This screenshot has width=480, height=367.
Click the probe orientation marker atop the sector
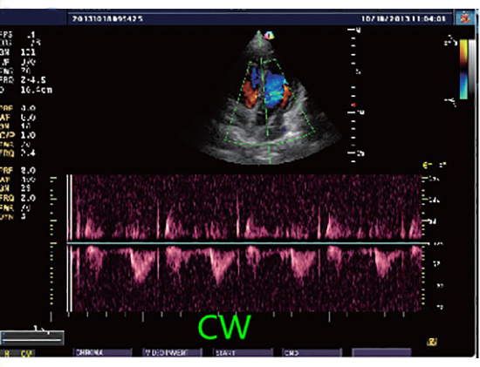pos(270,36)
